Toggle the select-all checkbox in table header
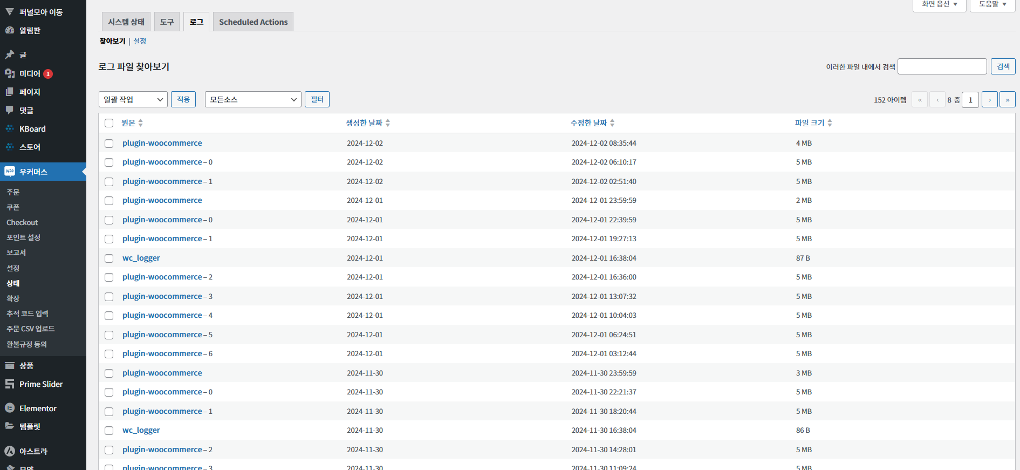Viewport: 1020px width, 470px height. (109, 123)
